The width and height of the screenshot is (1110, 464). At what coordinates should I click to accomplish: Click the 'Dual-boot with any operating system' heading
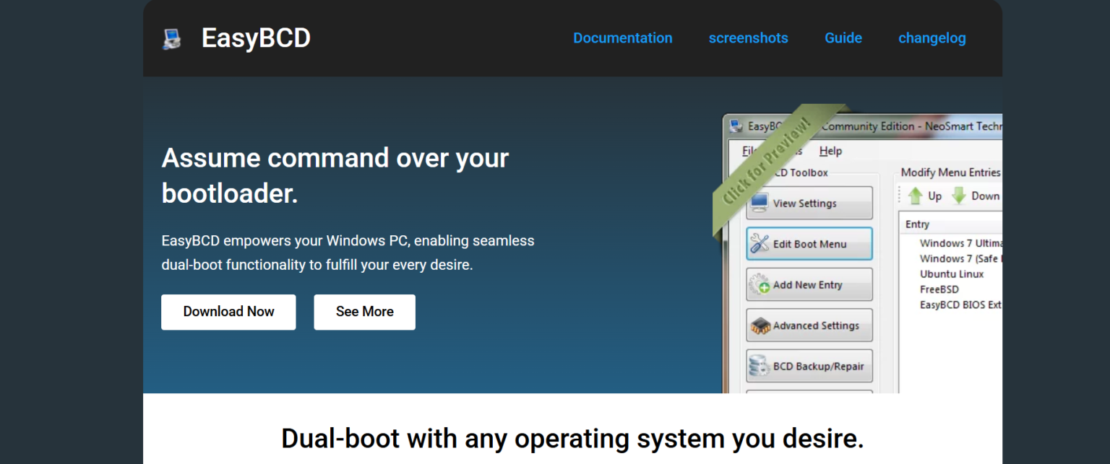(x=572, y=438)
